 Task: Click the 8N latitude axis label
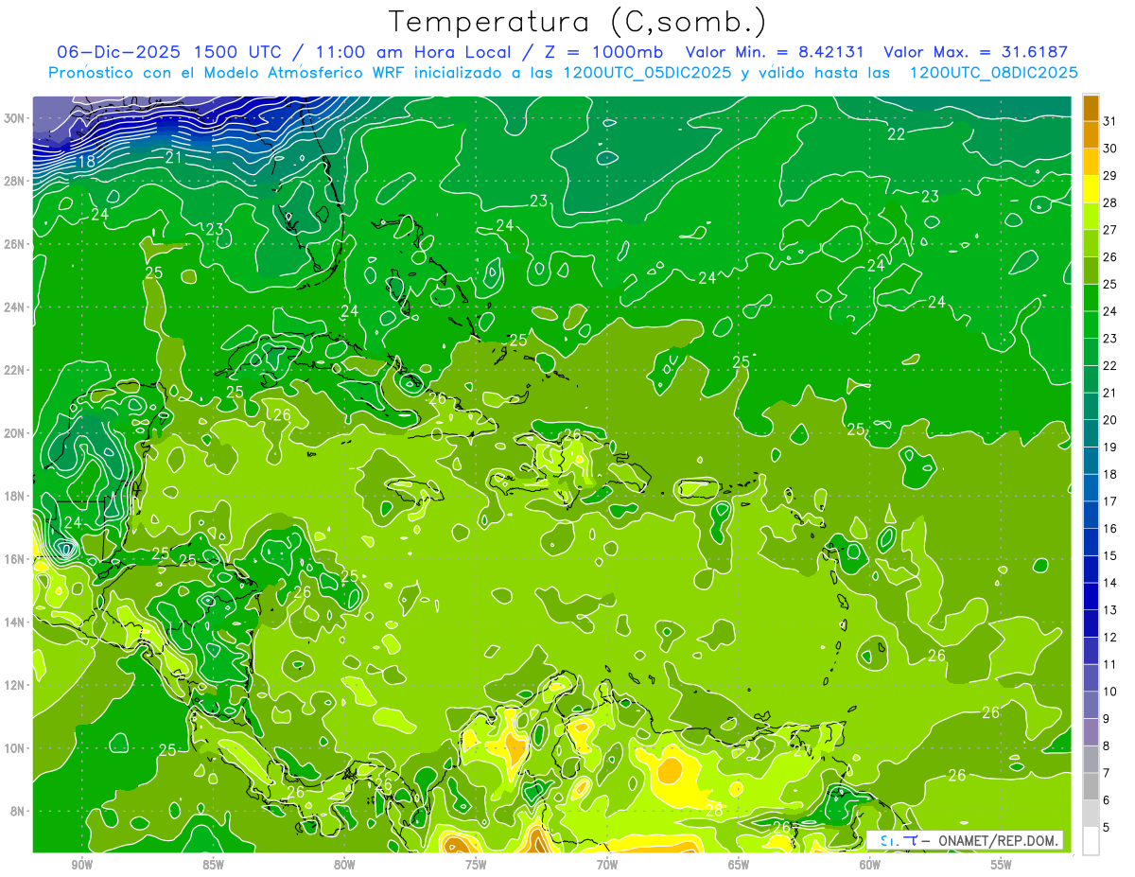19,811
